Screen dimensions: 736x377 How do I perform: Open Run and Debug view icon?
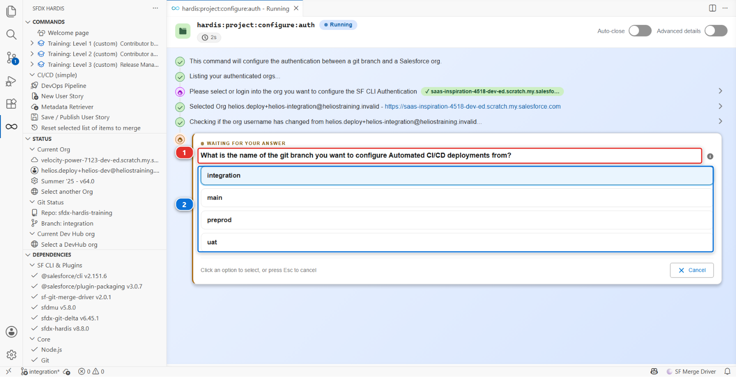point(11,81)
